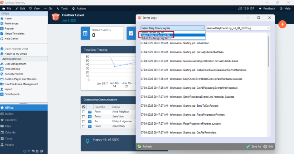The width and height of the screenshot is (294, 154).
Task: Open the File menu
Action: (7, 9)
